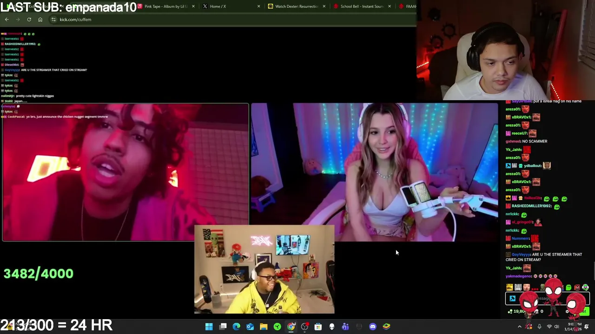Image resolution: width=595 pixels, height=334 pixels.
Task: Click the yellow hoodie streamer video
Action: point(264,270)
